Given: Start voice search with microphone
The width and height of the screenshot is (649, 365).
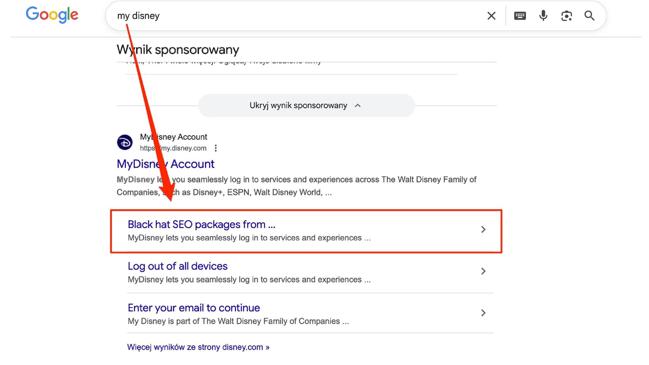Looking at the screenshot, I should click(543, 16).
